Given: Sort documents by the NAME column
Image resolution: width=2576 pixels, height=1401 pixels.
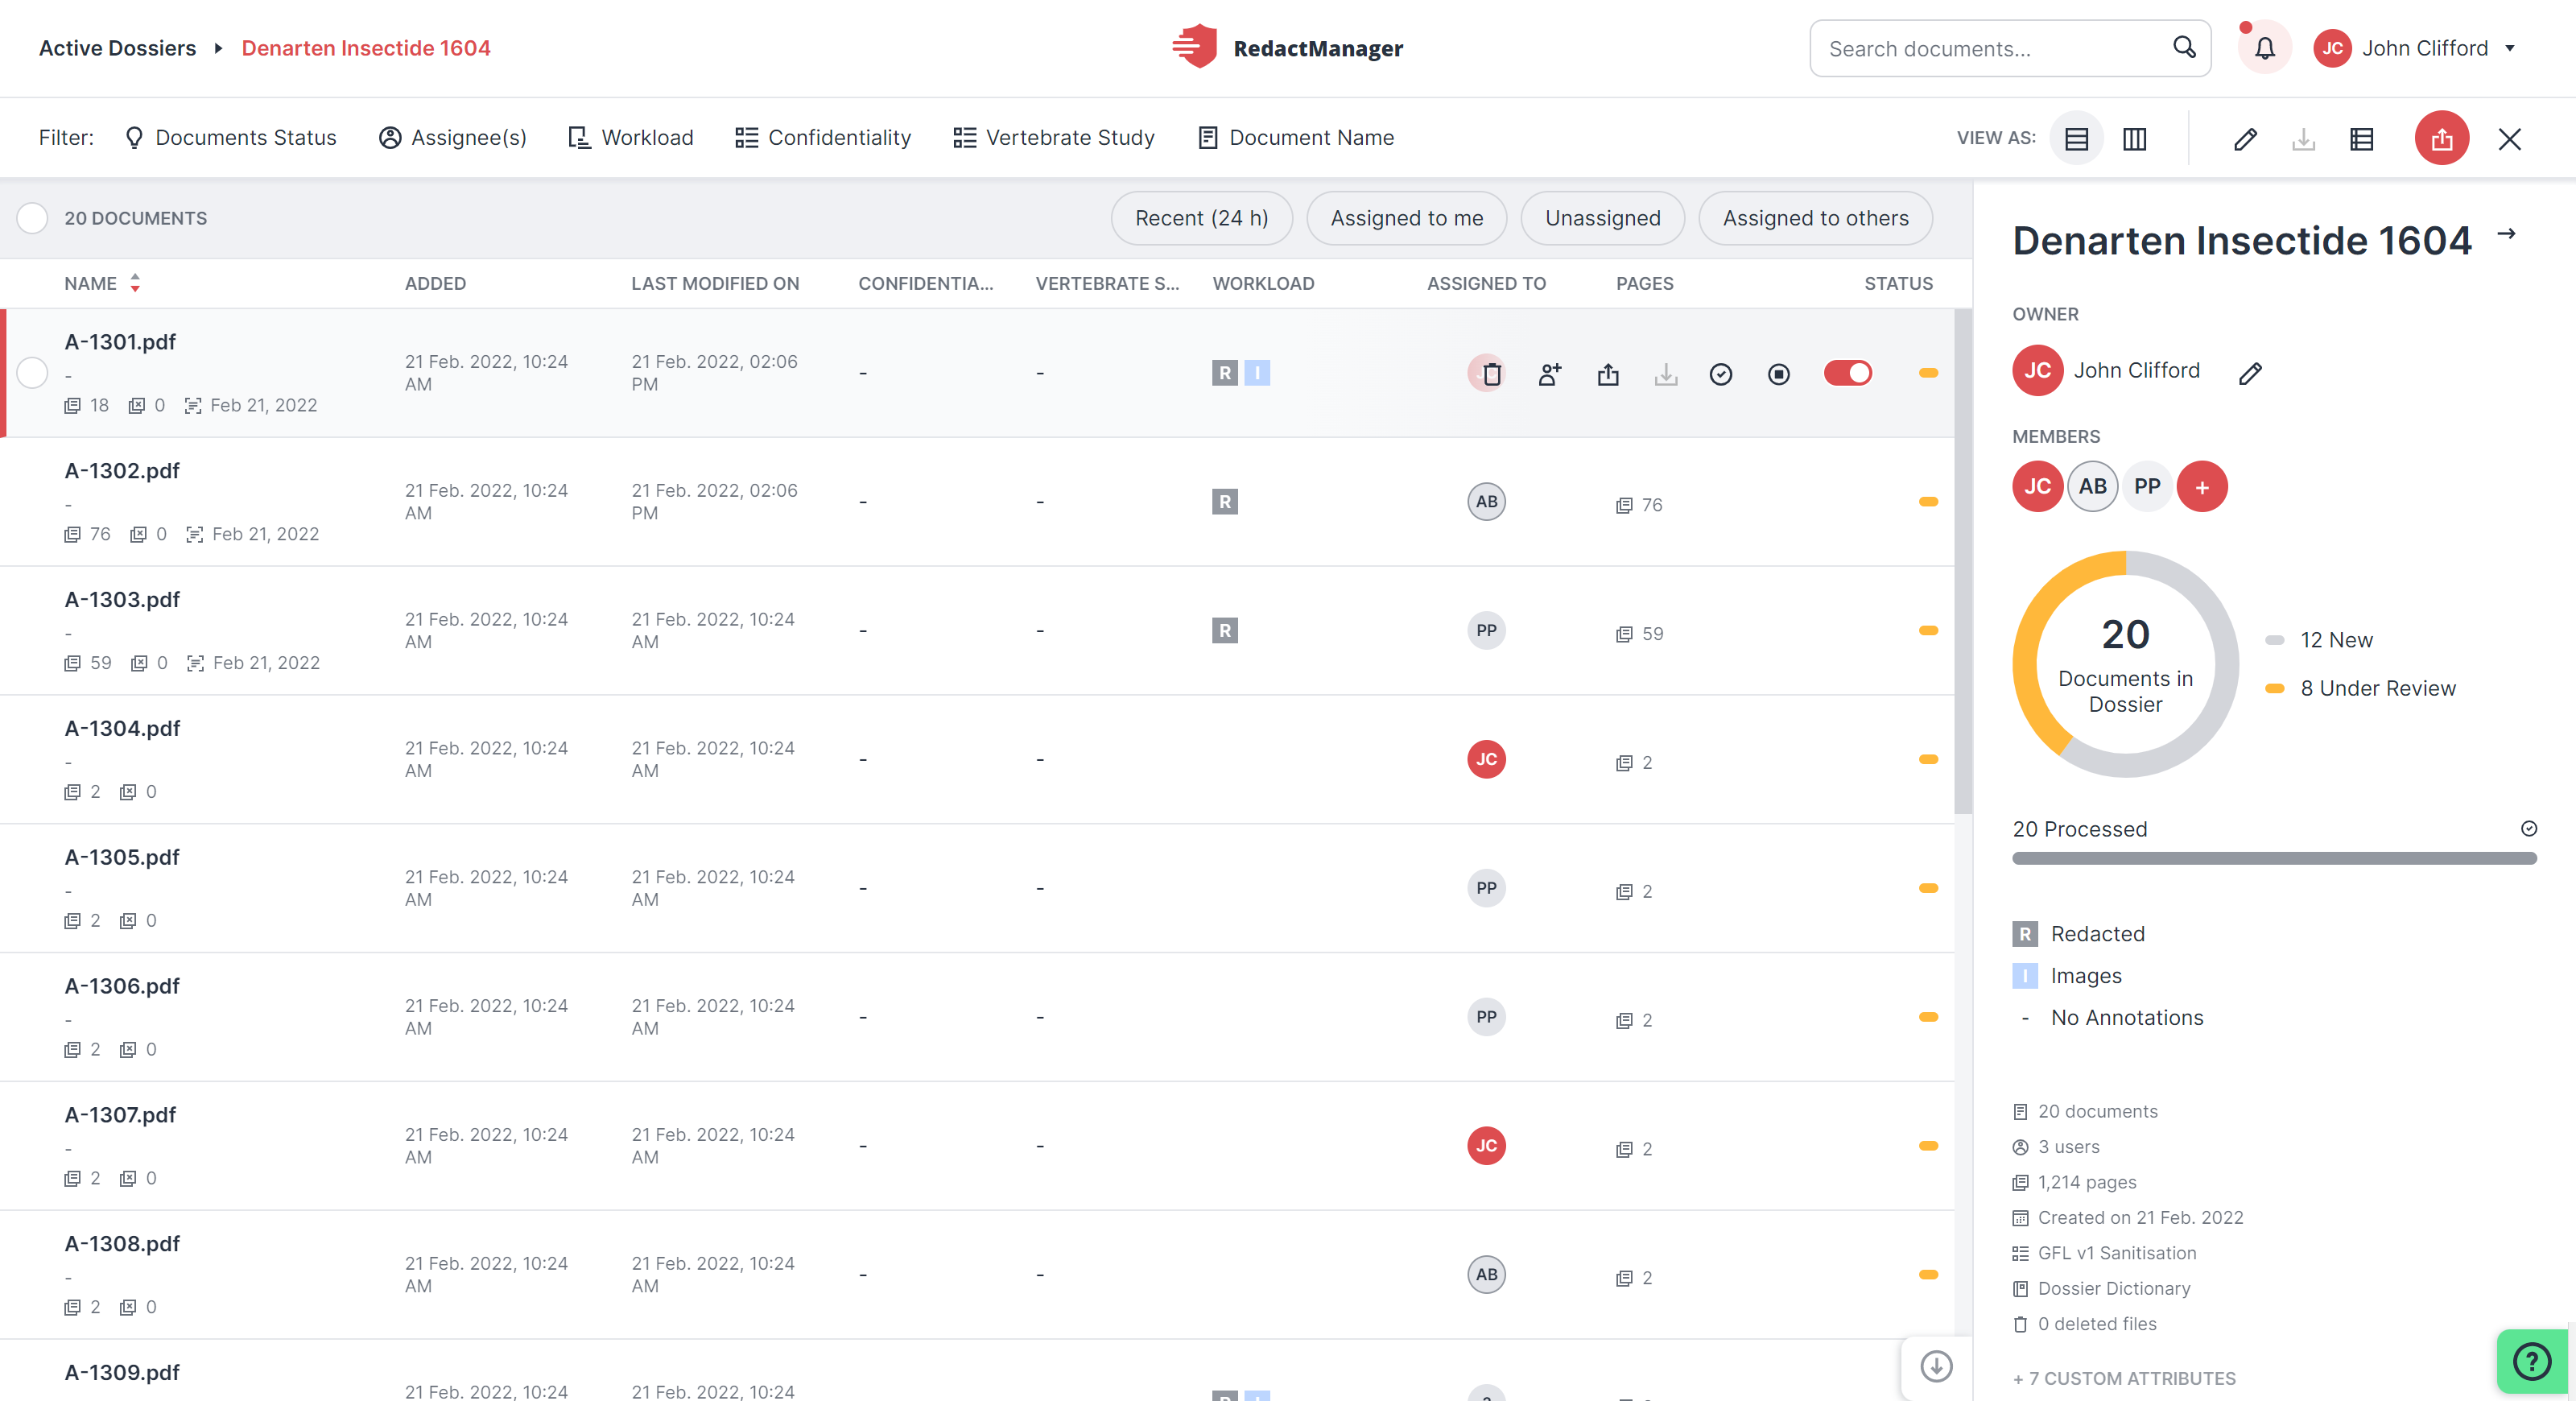Looking at the screenshot, I should click(x=102, y=283).
